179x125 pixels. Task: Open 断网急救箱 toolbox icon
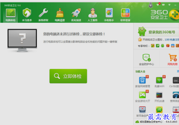[x=142, y=110]
